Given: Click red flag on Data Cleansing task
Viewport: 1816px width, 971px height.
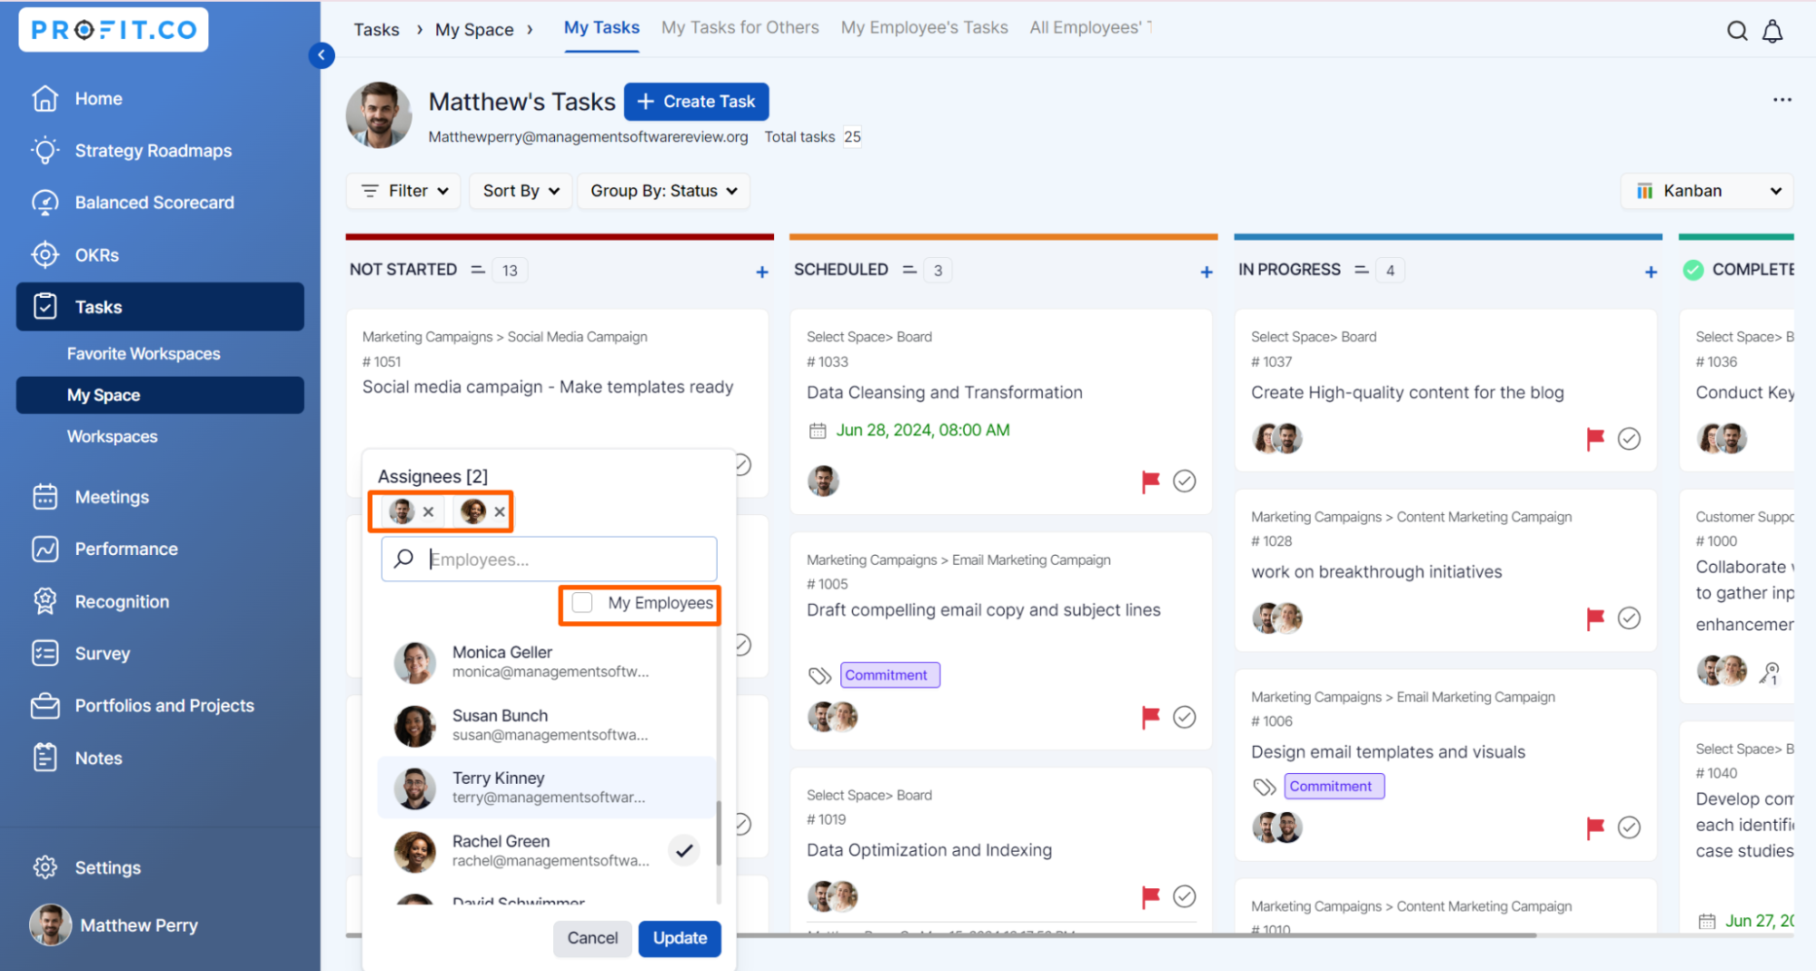Looking at the screenshot, I should (1150, 481).
